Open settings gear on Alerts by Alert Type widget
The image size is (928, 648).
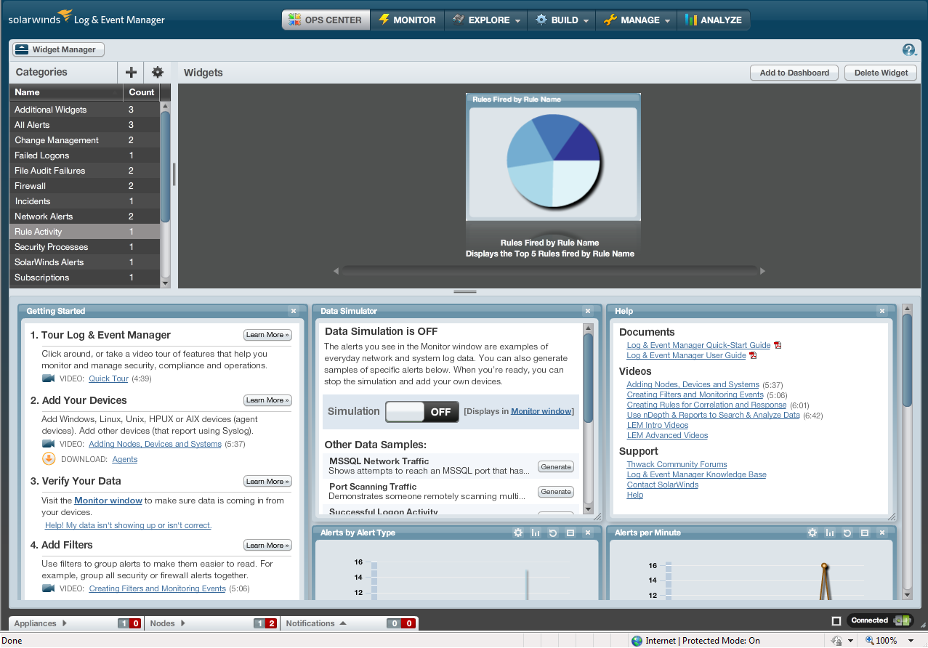tap(517, 532)
